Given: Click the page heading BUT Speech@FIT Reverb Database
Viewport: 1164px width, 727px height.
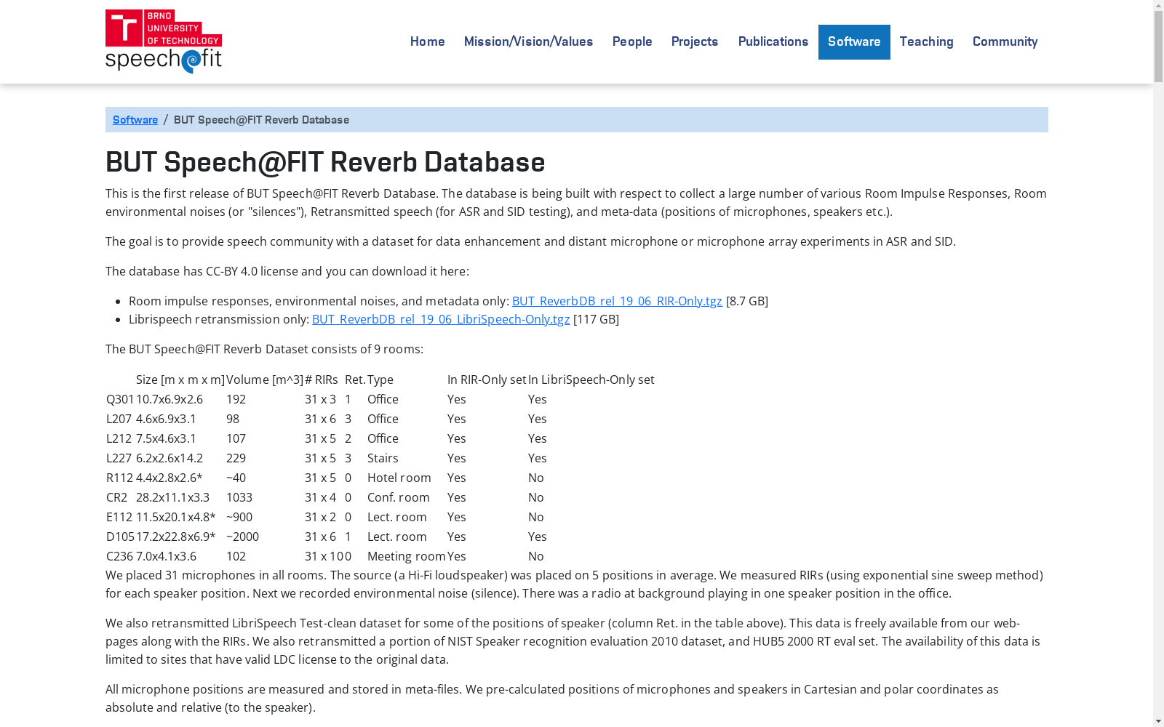Looking at the screenshot, I should click(325, 161).
